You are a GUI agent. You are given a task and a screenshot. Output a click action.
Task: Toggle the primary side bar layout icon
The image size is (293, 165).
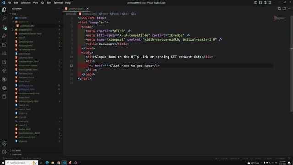click(x=255, y=3)
